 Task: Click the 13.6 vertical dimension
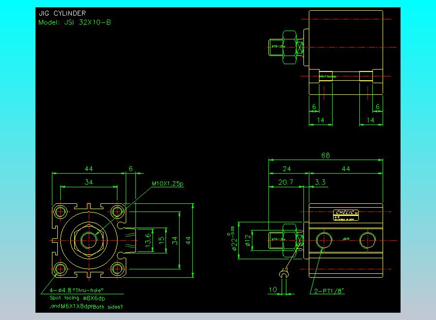149,240
